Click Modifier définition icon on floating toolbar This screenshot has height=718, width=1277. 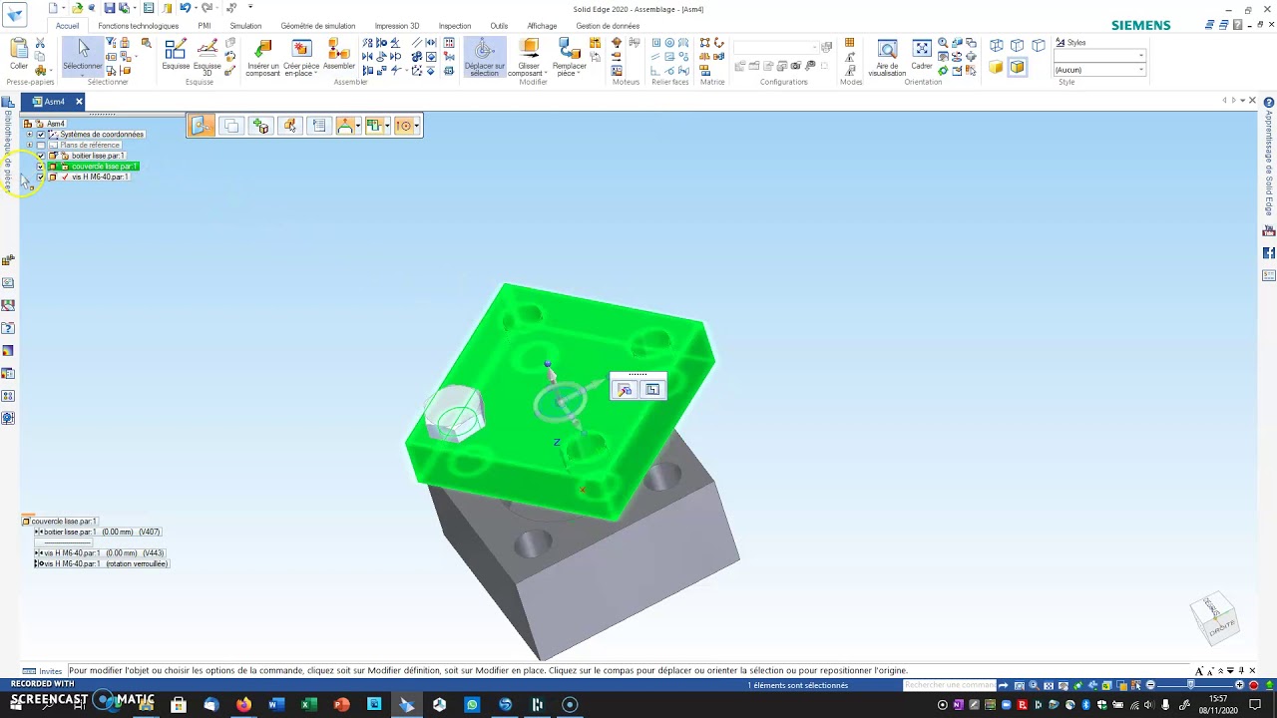pyautogui.click(x=625, y=390)
